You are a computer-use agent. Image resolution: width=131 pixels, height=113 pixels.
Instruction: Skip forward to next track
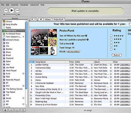17,10
